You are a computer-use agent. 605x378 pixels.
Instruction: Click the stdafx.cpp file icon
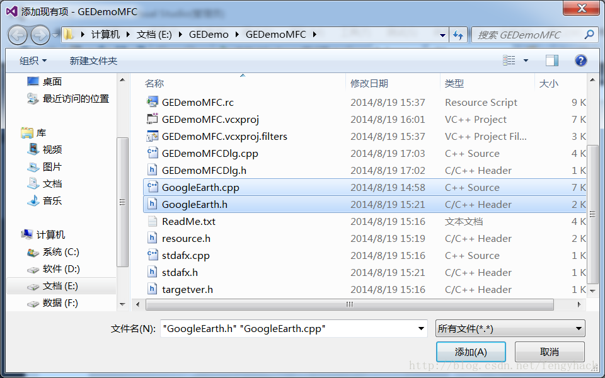pyautogui.click(x=153, y=255)
